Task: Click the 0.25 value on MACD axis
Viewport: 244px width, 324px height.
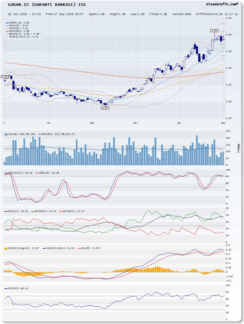Action: click(228, 249)
